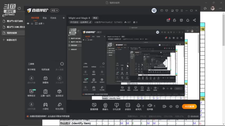Edit the 怀旧游戏 category with pencil

click(90, 22)
